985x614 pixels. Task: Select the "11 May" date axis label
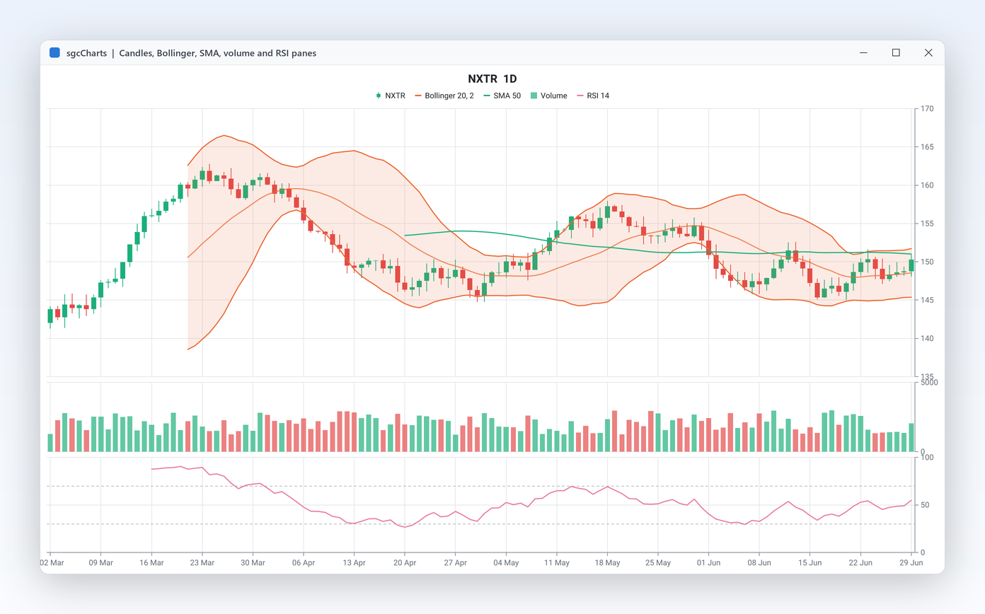point(557,563)
